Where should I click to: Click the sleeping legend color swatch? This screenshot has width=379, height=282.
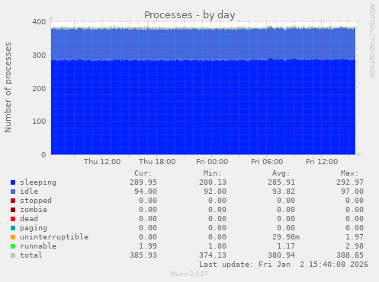(13, 182)
